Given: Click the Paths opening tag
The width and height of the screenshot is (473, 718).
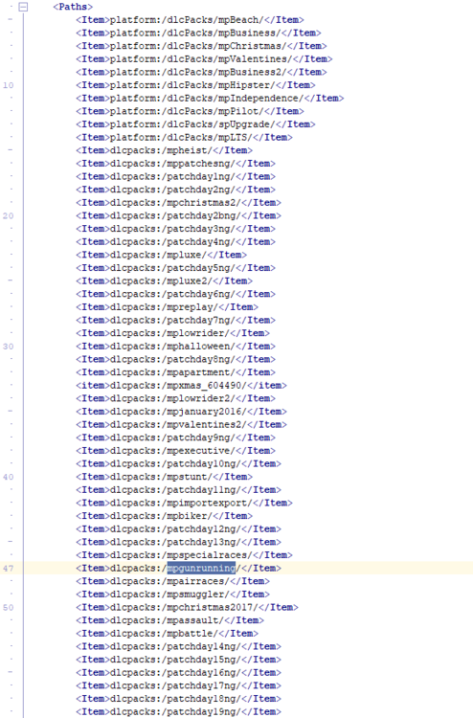Looking at the screenshot, I should tap(73, 7).
